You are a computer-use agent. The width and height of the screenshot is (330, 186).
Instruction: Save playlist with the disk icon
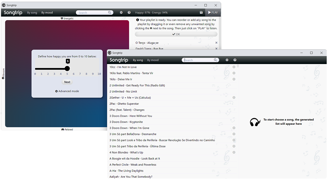(x=201, y=13)
